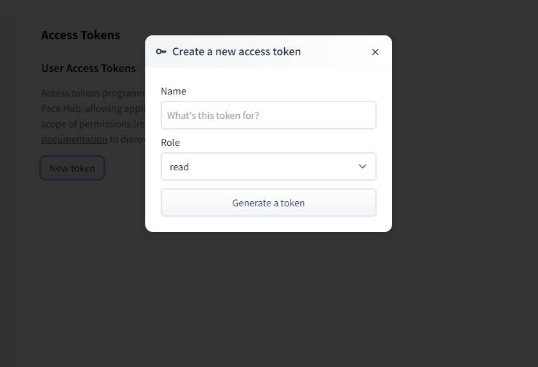This screenshot has height=367, width=538.
Task: Click the Name field label
Action: pyautogui.click(x=174, y=91)
